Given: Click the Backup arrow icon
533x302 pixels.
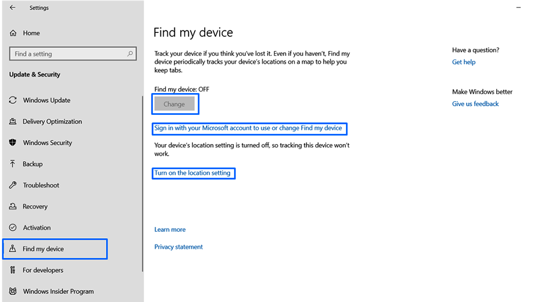Looking at the screenshot, I should click(13, 164).
